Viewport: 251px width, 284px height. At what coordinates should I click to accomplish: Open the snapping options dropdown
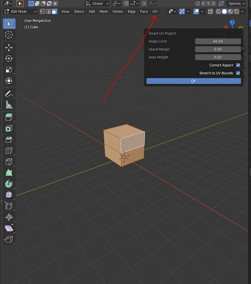tap(134, 3)
